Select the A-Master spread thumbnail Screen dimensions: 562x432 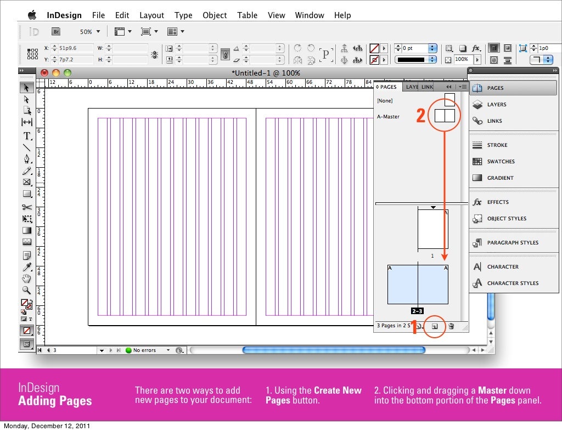(x=445, y=116)
